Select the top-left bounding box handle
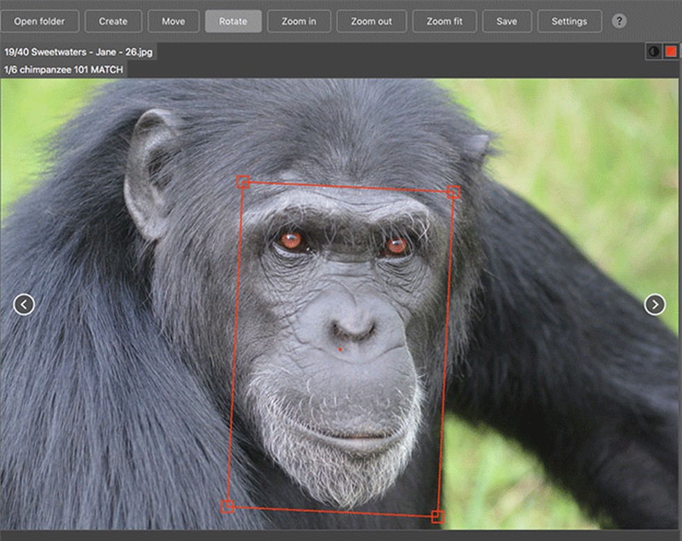Viewport: 682px width, 541px height. [243, 181]
